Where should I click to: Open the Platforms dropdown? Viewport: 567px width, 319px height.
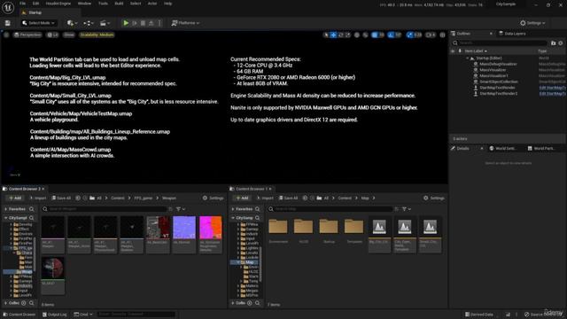pos(185,23)
